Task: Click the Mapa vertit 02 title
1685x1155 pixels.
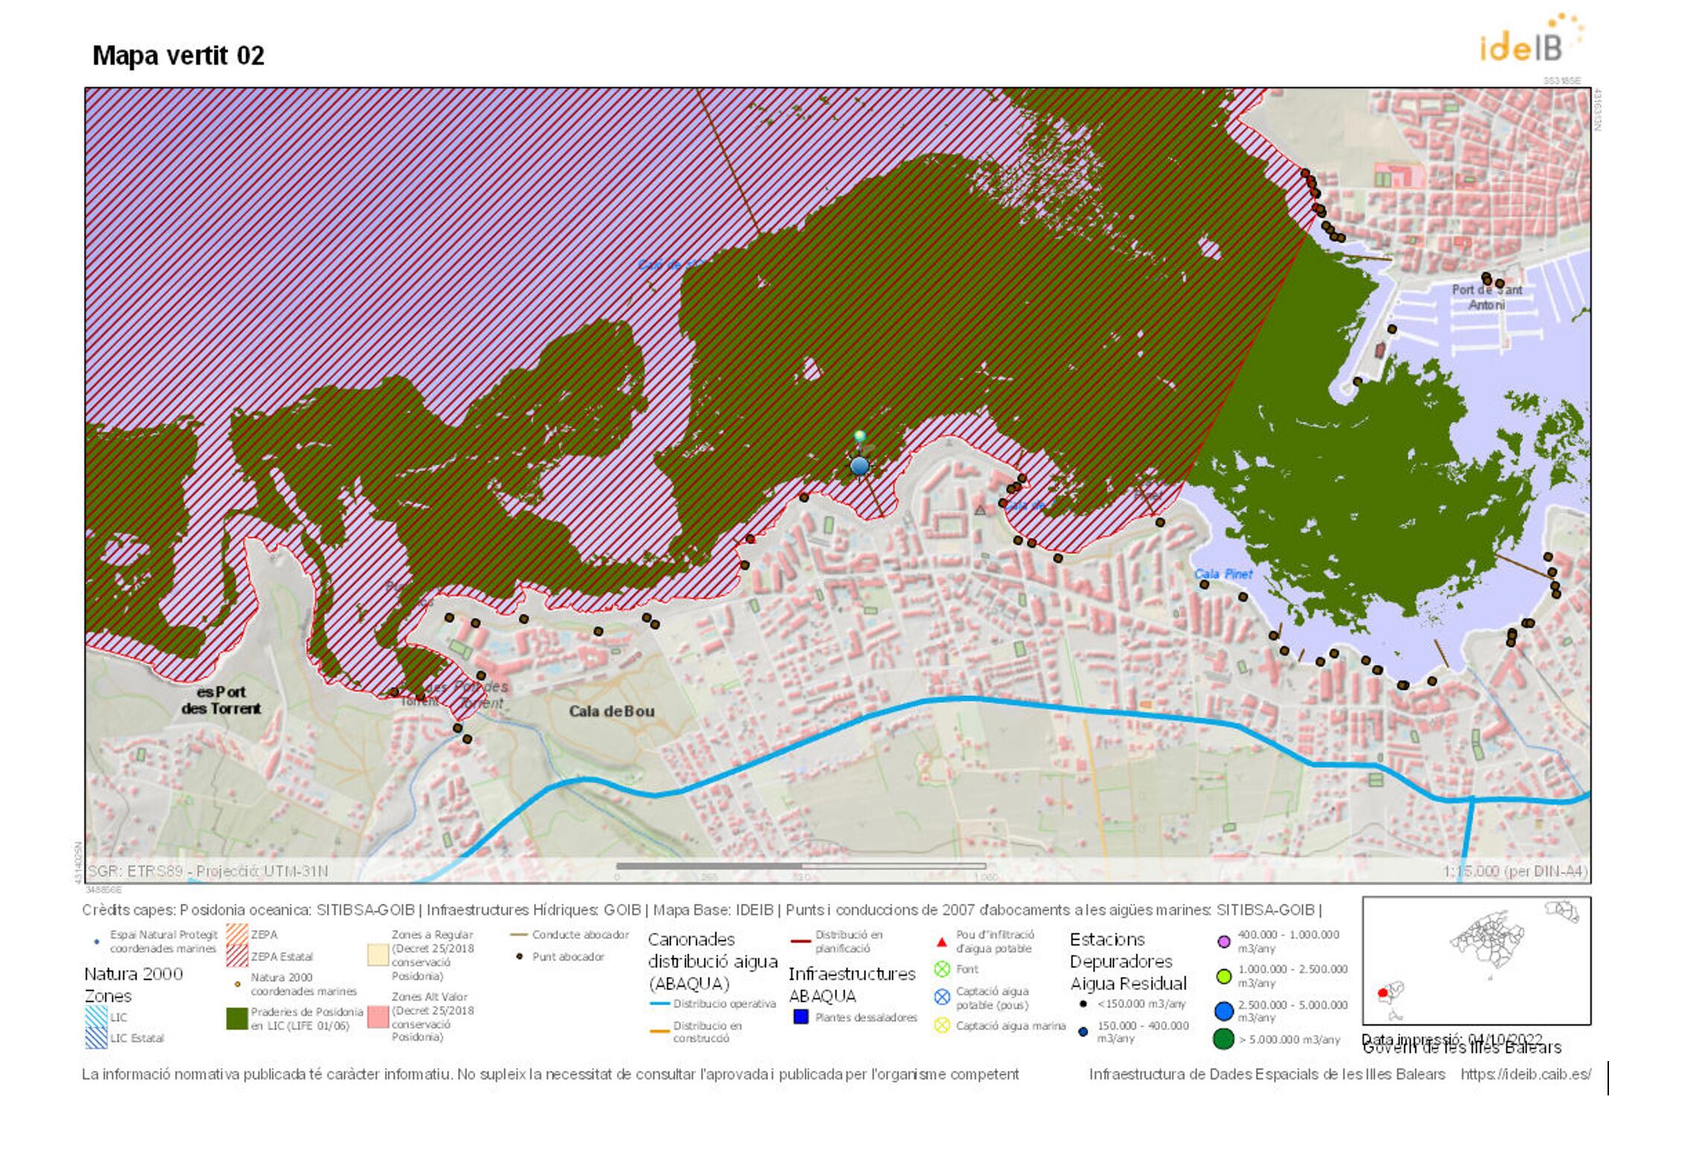Action: (178, 56)
